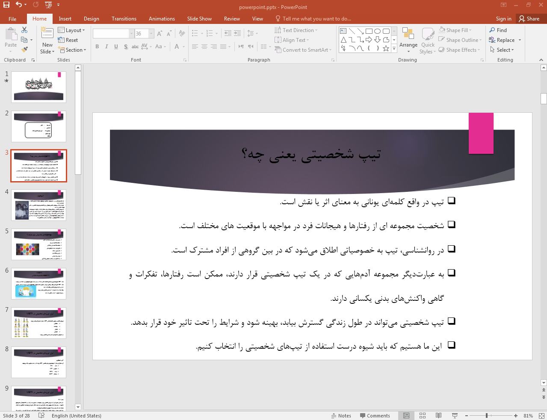This screenshot has height=420, width=547.
Task: Toggle italic formatting
Action: (x=106, y=47)
